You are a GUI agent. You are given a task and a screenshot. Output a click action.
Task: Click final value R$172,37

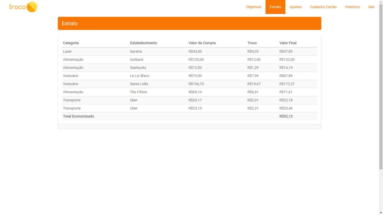287,84
